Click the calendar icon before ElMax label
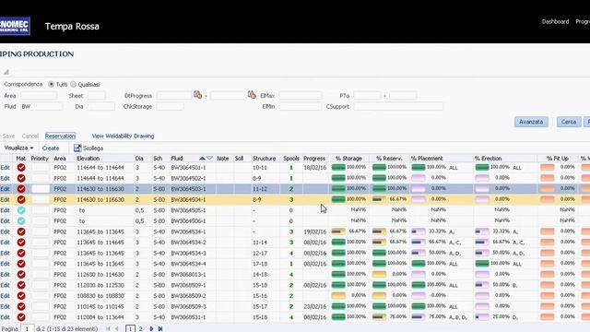590x332 pixels. coord(252,95)
